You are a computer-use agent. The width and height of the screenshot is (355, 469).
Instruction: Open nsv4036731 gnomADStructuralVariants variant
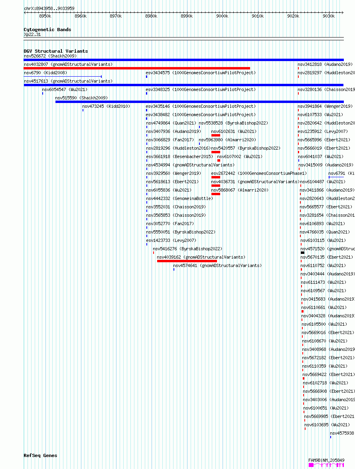pyautogui.click(x=256, y=182)
